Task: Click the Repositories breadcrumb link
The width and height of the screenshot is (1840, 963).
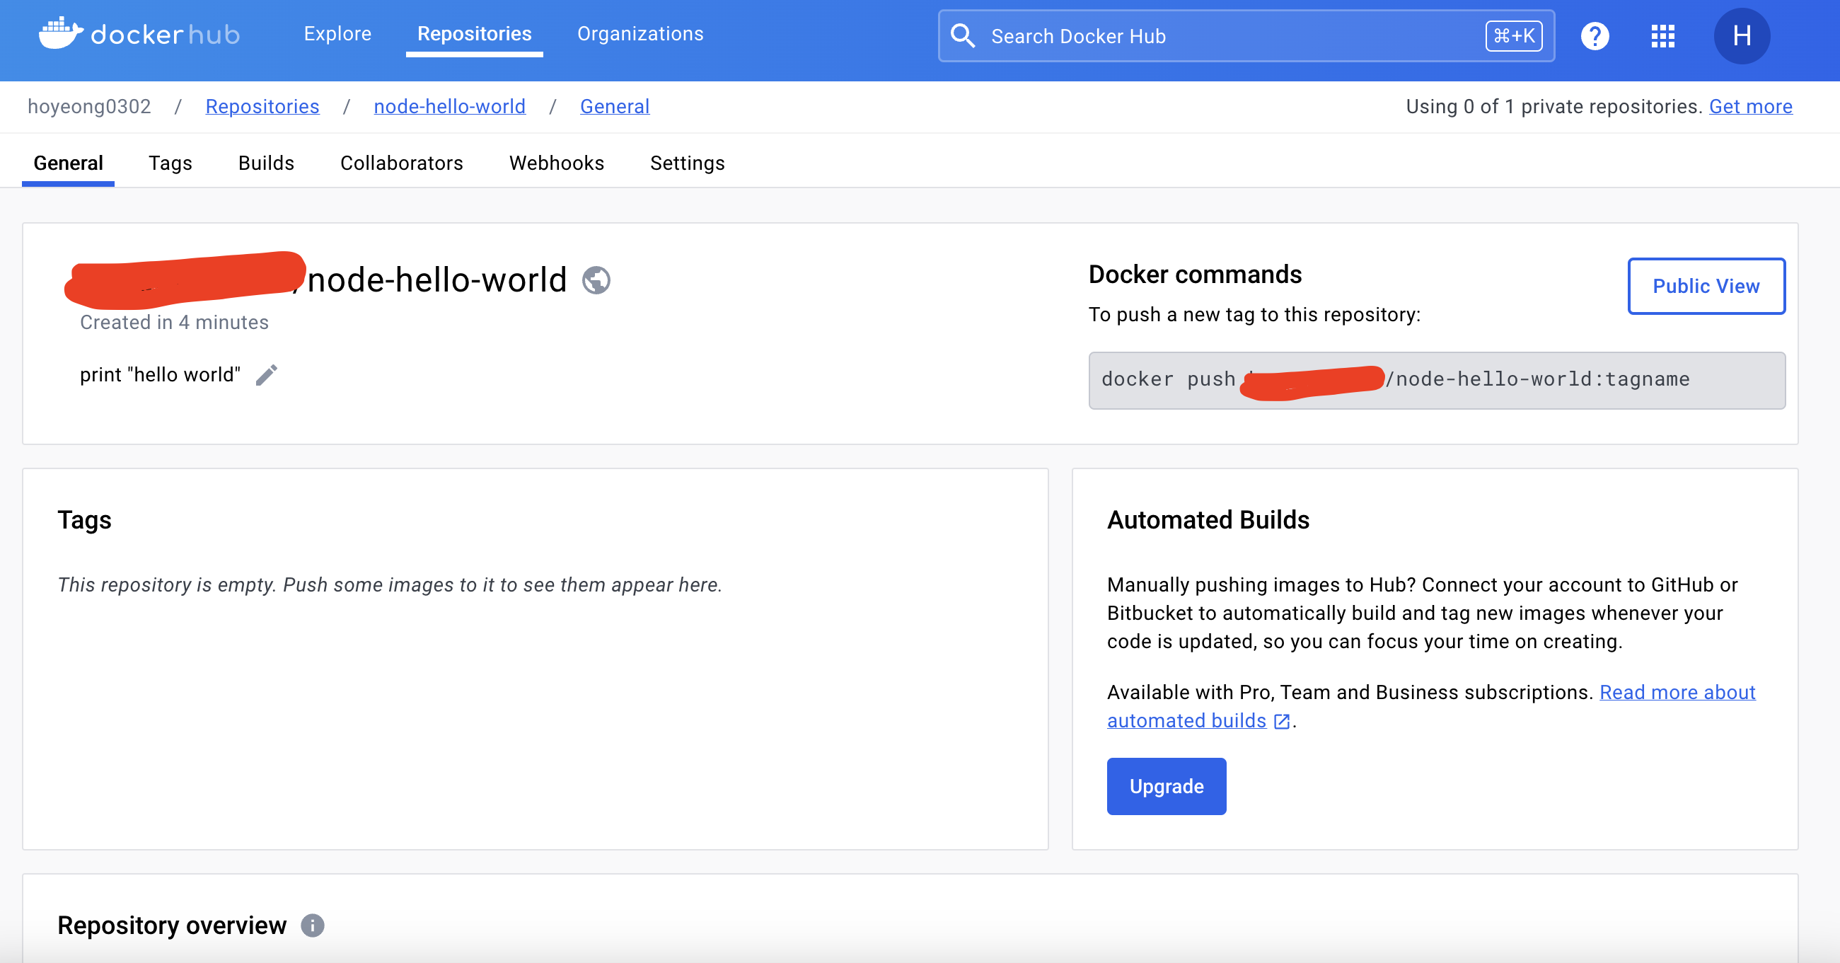Action: [x=262, y=106]
